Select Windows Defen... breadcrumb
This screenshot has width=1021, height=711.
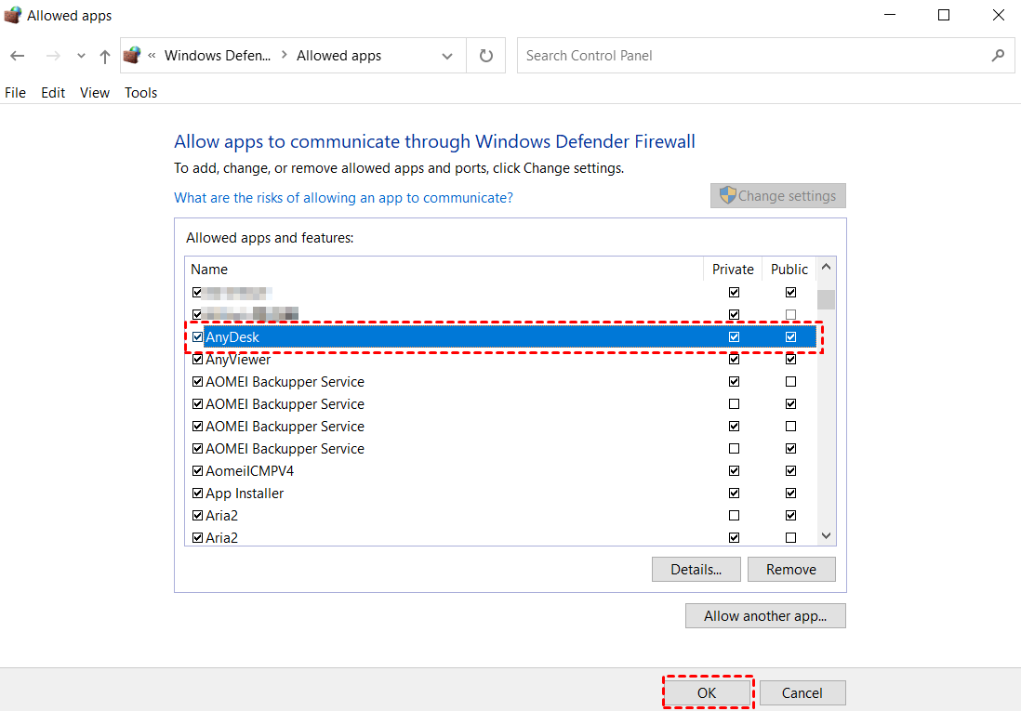(x=218, y=56)
